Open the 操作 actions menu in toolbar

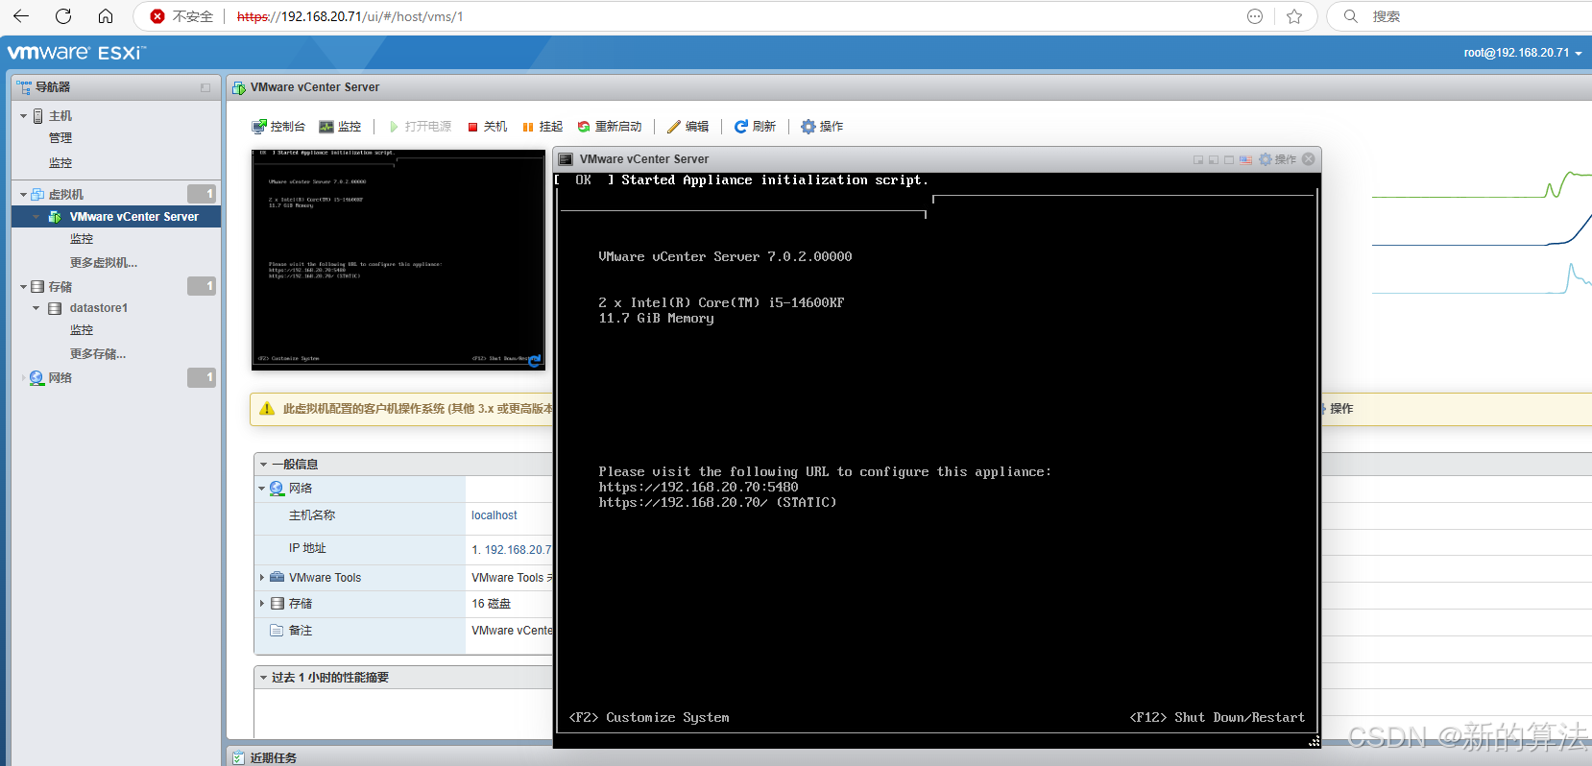point(822,127)
